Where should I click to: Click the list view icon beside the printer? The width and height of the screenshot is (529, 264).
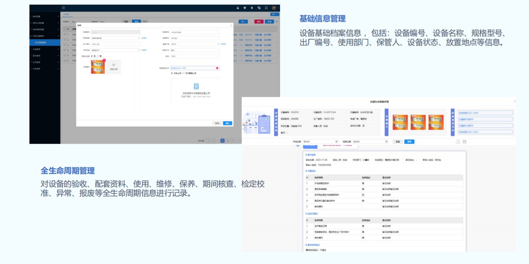(x=458, y=141)
